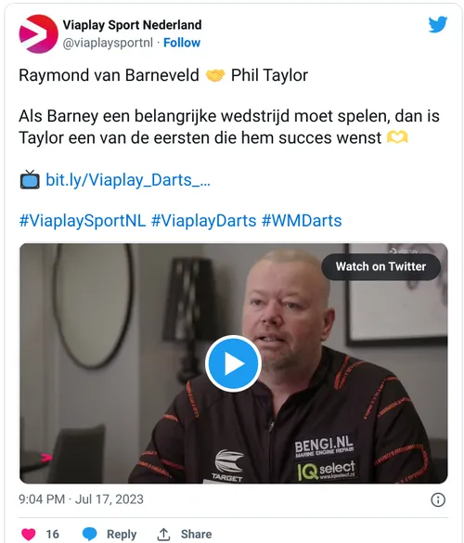Click the Twitter bird logo icon
This screenshot has width=464, height=543.
pos(438,24)
